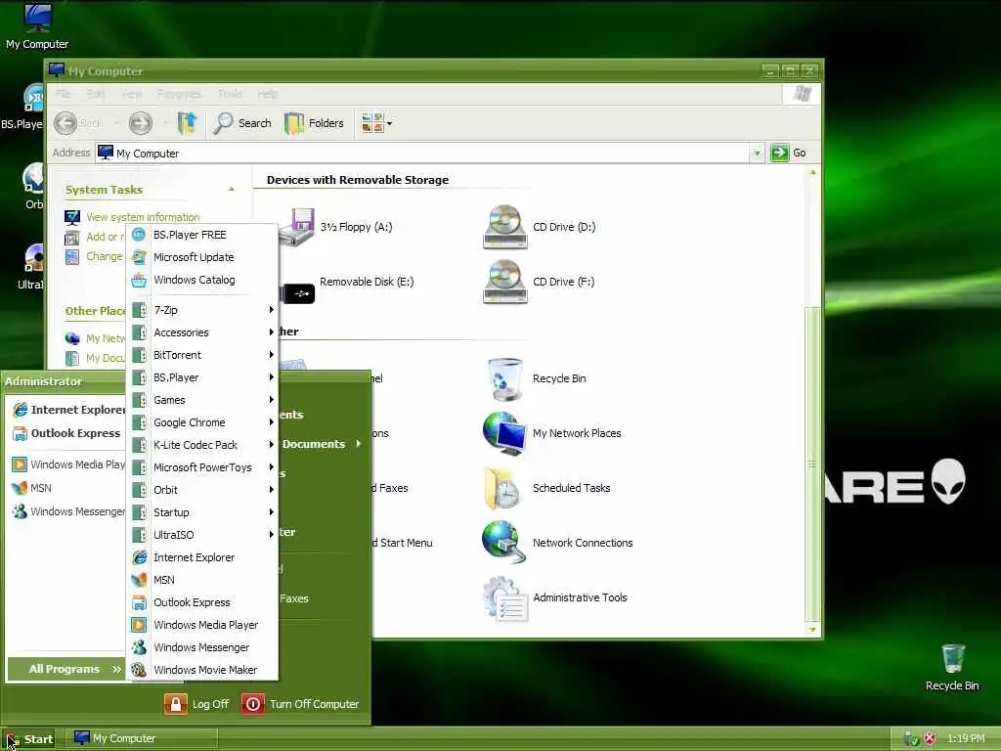Image resolution: width=1001 pixels, height=751 pixels.
Task: Expand the Google Chrome program folder
Action: point(203,422)
